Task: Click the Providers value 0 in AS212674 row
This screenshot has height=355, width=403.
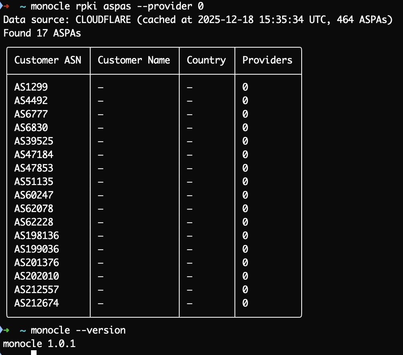Action: pyautogui.click(x=245, y=303)
